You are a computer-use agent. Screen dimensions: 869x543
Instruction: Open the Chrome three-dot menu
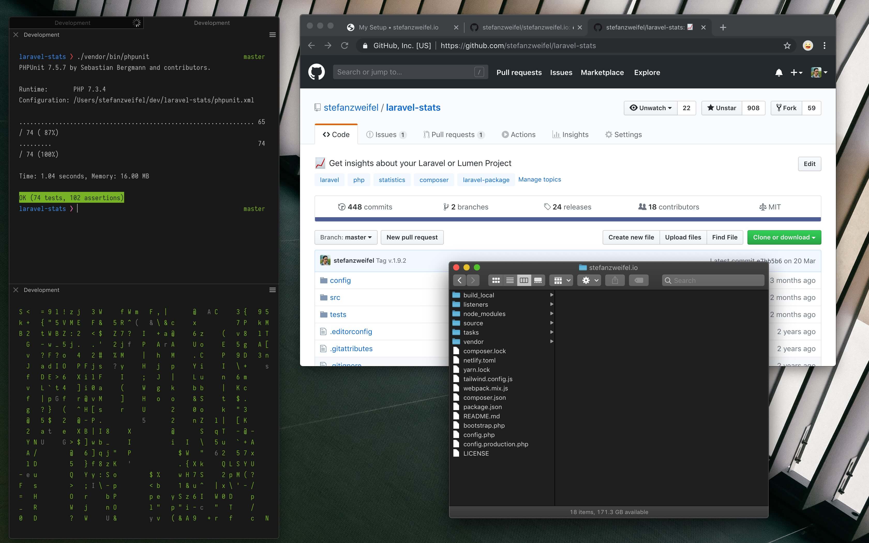click(x=825, y=46)
